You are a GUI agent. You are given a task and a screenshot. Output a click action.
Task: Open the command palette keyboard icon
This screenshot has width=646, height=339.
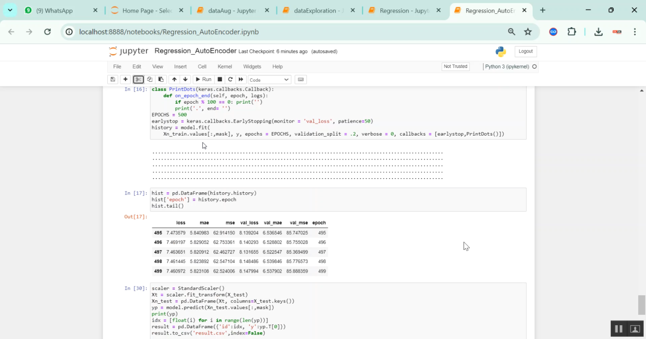coord(301,80)
